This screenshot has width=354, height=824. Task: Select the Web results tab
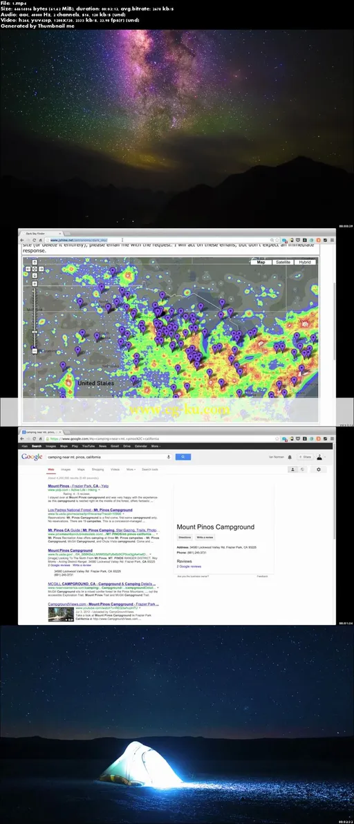click(x=51, y=469)
